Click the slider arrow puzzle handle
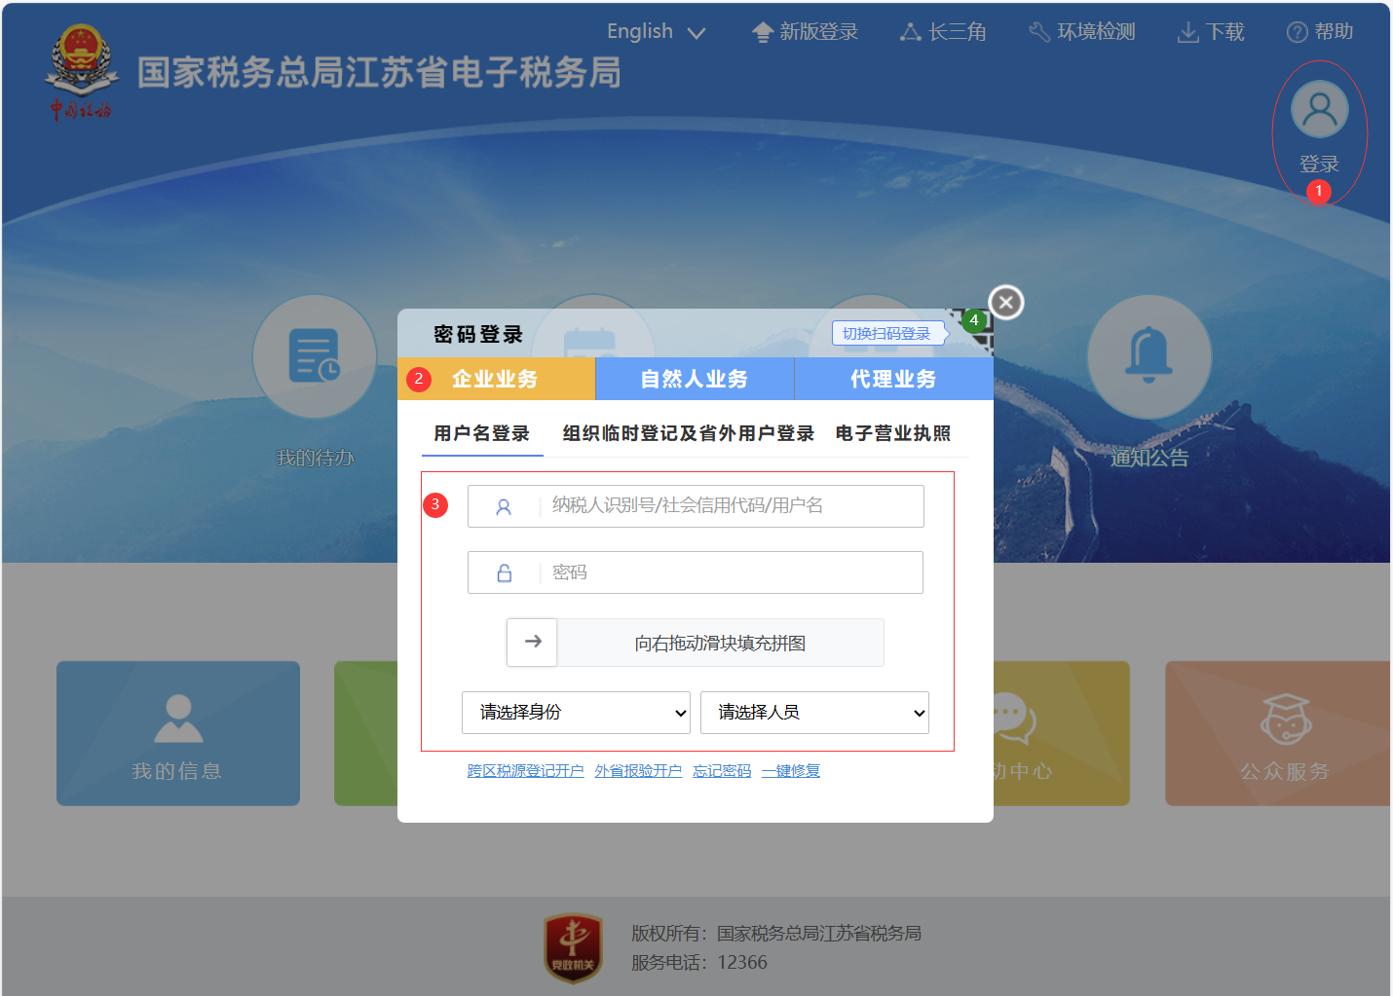This screenshot has width=1393, height=996. tap(532, 643)
